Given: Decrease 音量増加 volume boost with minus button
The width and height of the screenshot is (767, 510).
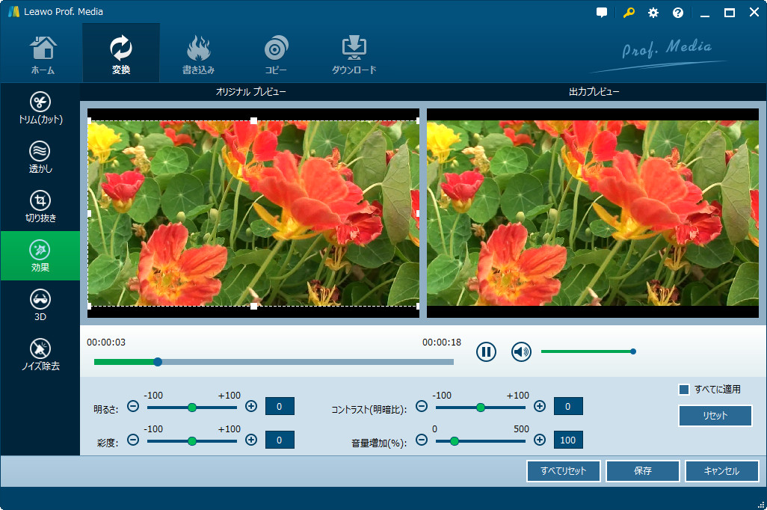Looking at the screenshot, I should pos(422,440).
